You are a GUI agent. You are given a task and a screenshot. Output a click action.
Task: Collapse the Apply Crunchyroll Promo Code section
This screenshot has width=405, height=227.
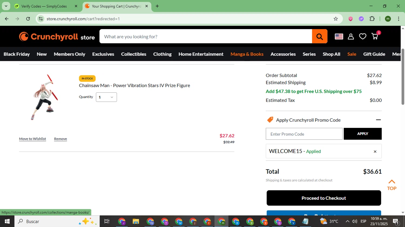(x=378, y=120)
